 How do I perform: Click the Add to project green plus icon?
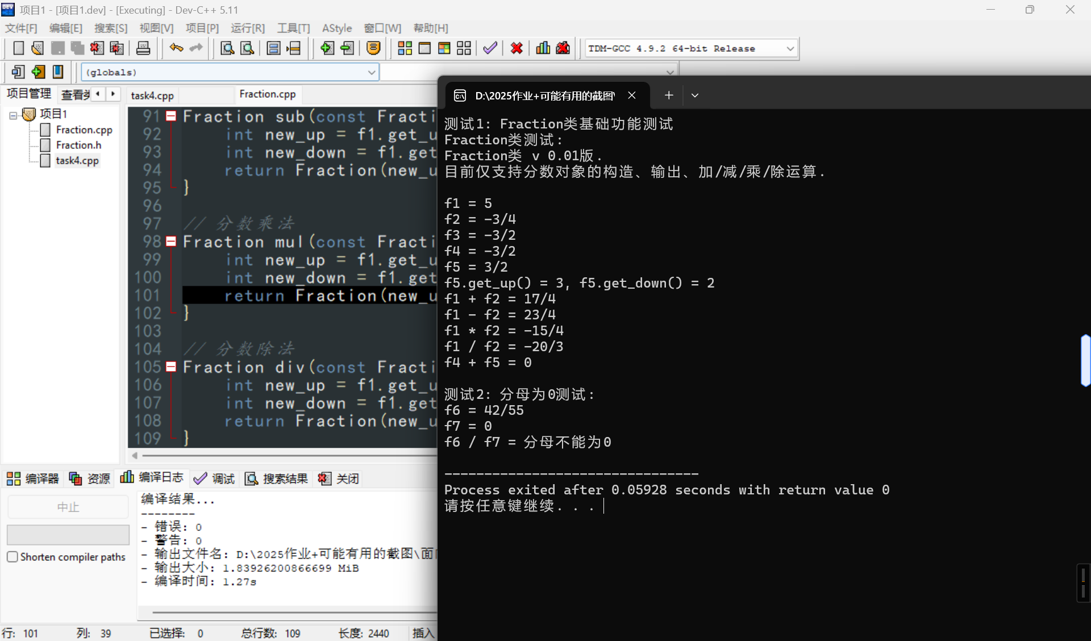[327, 48]
